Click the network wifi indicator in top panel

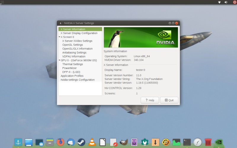click(219, 2)
